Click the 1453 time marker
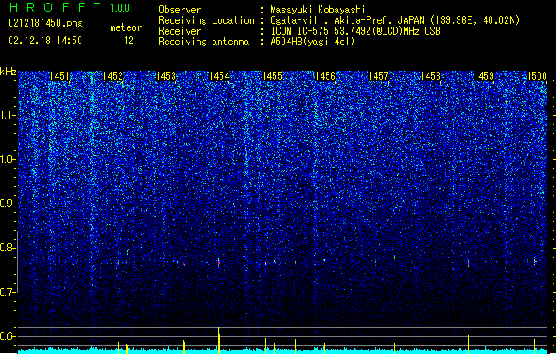The height and width of the screenshot is (354, 557). (166, 76)
